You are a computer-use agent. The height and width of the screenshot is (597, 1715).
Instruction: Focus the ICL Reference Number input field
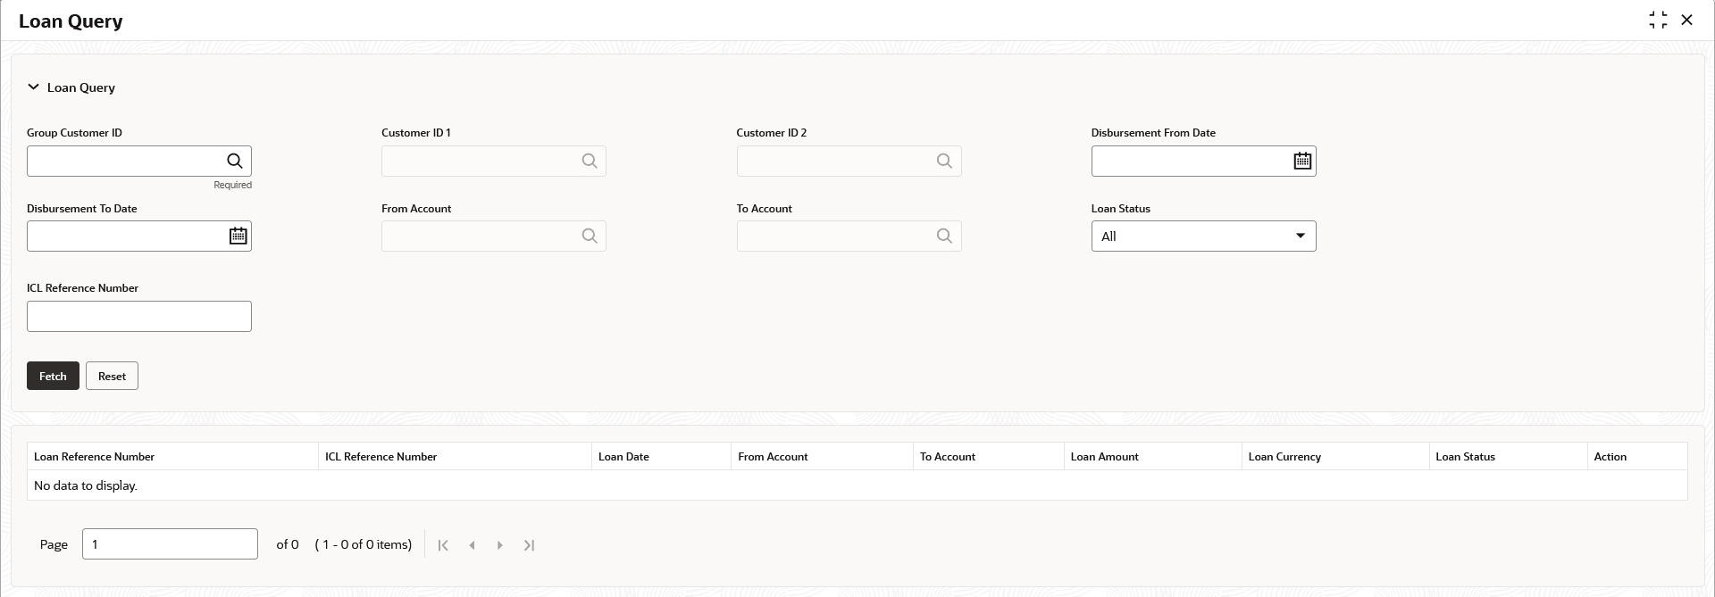click(139, 317)
